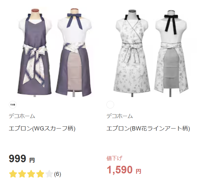
Task: Click the third yellow rating star
Action: point(31,174)
